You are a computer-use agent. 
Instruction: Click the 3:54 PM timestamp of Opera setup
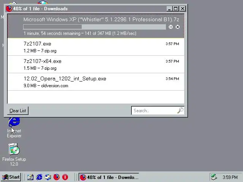coord(172,78)
